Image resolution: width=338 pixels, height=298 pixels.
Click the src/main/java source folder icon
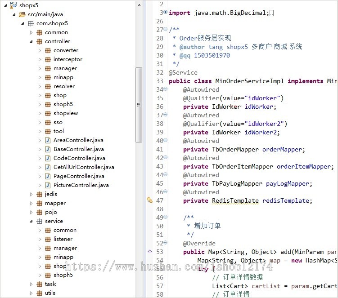[22, 14]
